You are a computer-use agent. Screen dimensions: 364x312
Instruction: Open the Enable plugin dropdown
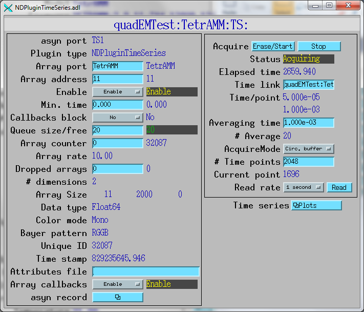pyautogui.click(x=118, y=92)
